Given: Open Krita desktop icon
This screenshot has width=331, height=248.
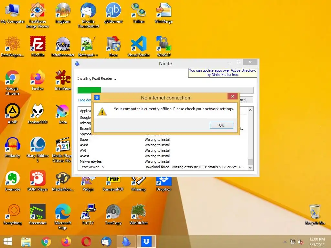Looking at the screenshot, I should 63,114.
